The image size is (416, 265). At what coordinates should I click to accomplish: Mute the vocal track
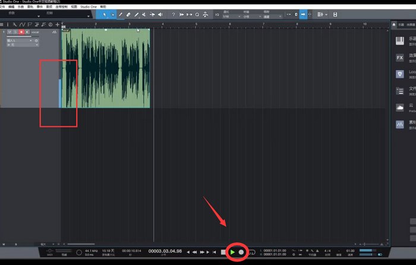pyautogui.click(x=10, y=32)
